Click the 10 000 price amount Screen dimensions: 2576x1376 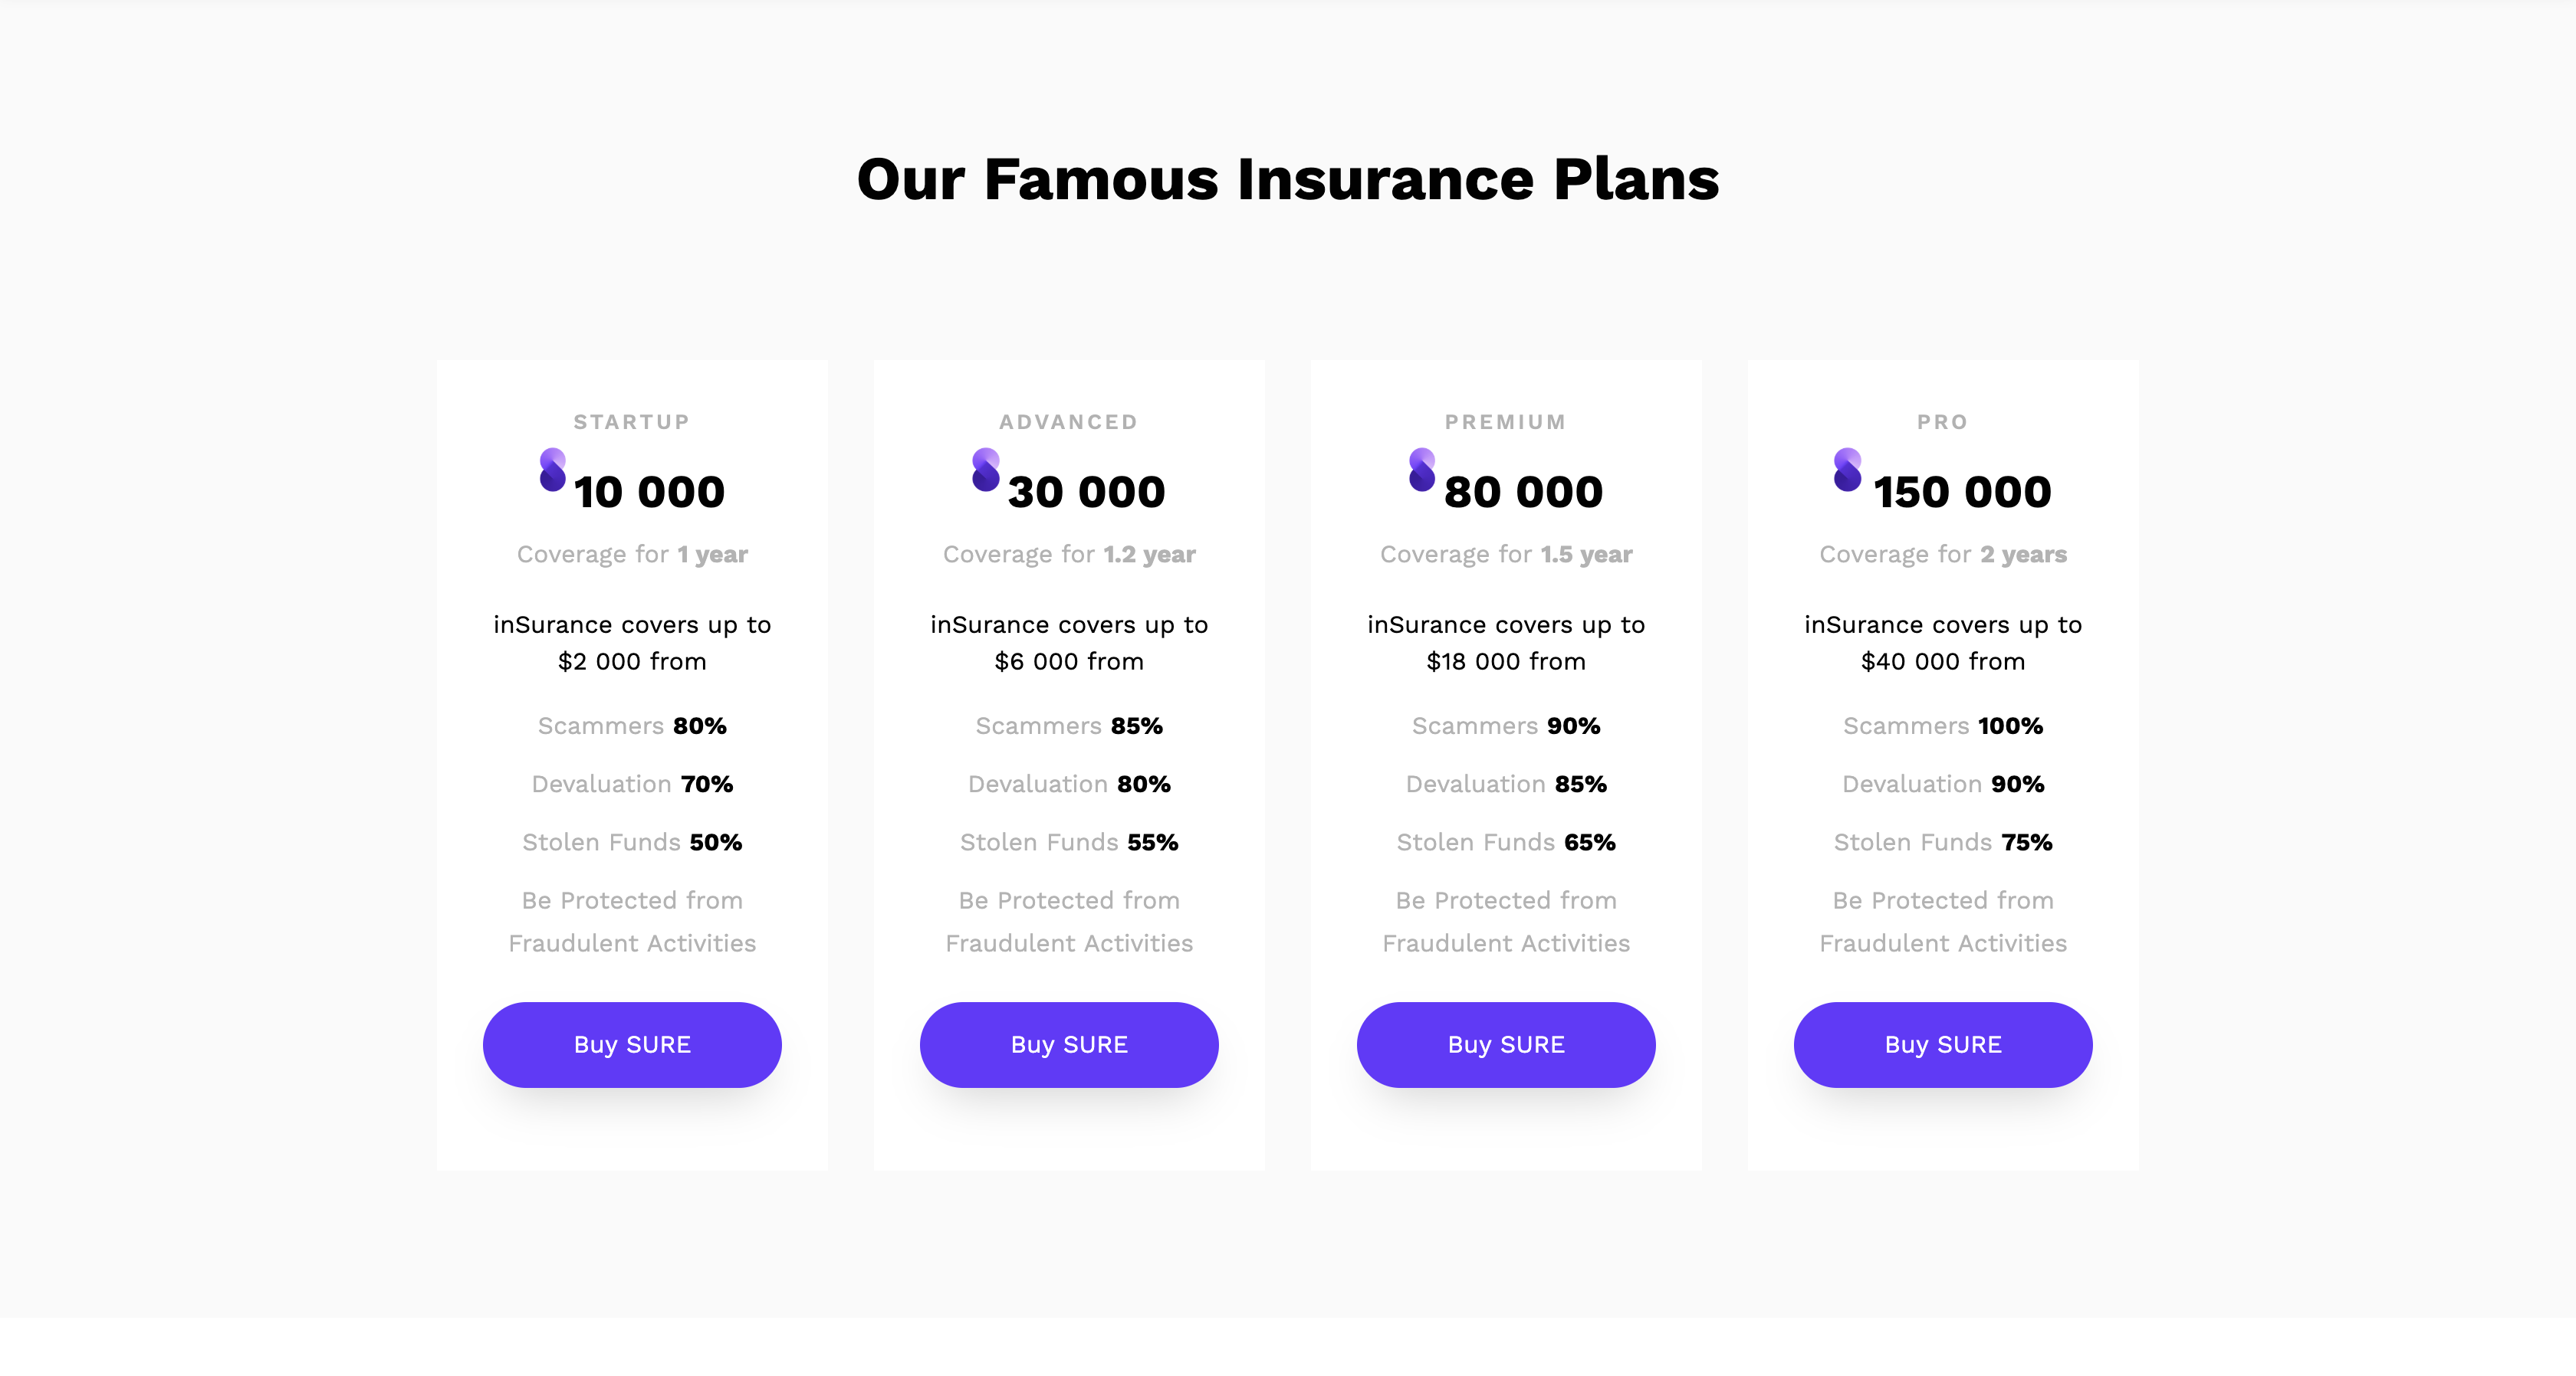649,492
